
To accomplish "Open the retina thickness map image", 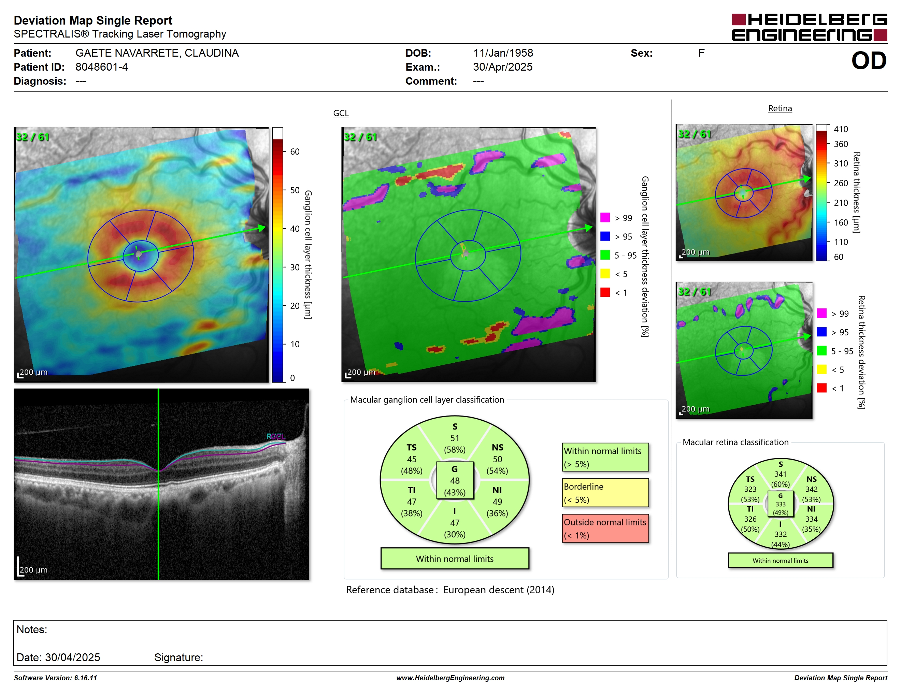I will [744, 192].
